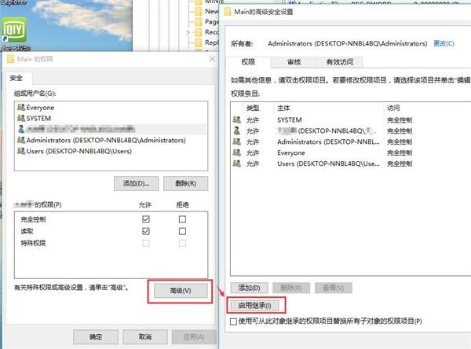
Task: Enable replace child object permissions checkbox
Action: point(233,321)
